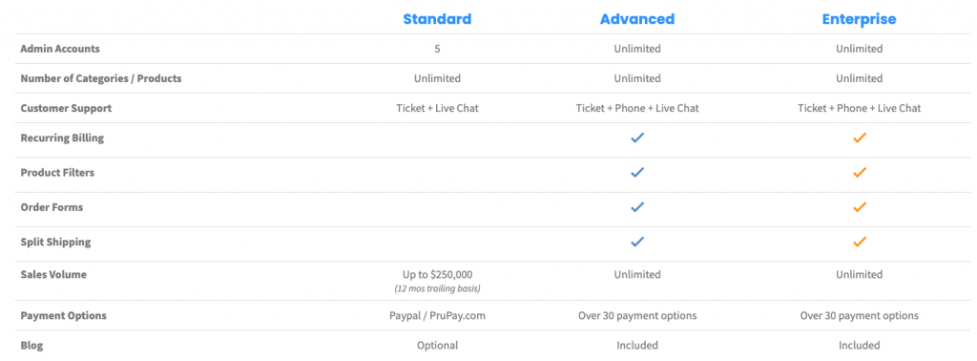The image size is (977, 361).
Task: Click the Admin Accounts row label
Action: pos(60,49)
